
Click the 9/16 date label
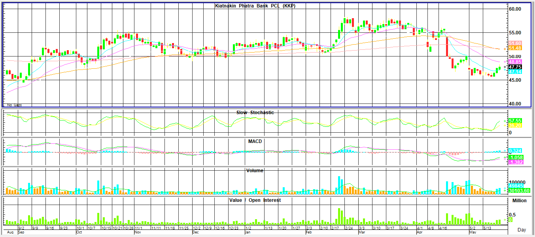point(50,228)
